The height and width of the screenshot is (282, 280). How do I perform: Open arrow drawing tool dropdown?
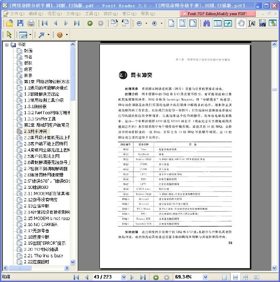coord(49,34)
